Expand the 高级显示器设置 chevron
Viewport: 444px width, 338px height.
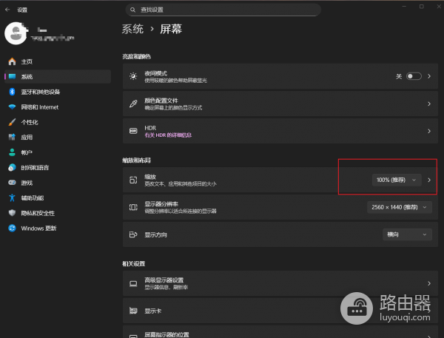click(x=429, y=283)
